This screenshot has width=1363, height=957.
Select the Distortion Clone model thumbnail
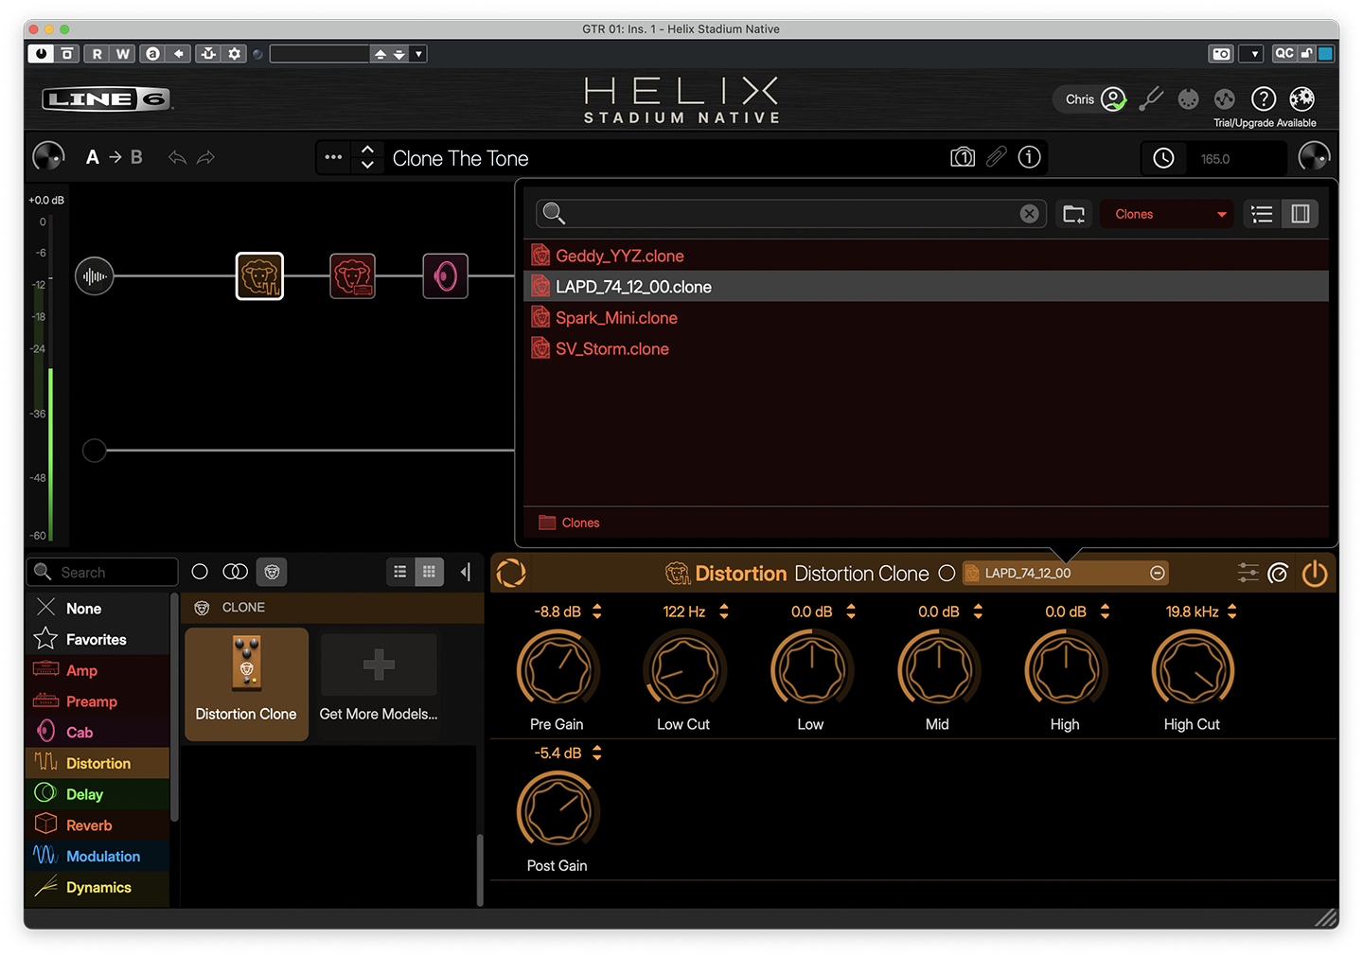(x=246, y=683)
